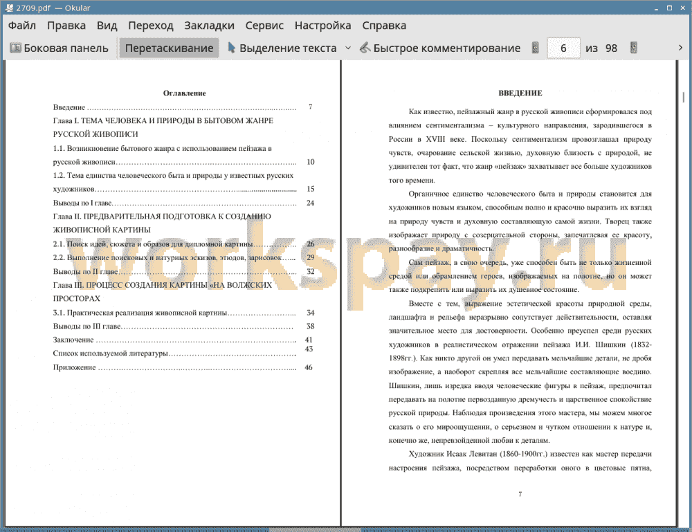The height and width of the screenshot is (532, 692).
Task: Click the Оглавление heading
Action: 185,93
